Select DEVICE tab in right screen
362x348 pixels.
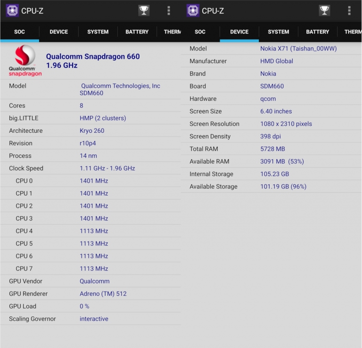[239, 32]
